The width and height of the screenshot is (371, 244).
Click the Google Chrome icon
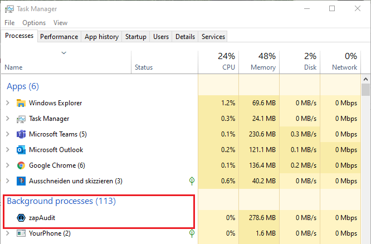click(x=21, y=165)
